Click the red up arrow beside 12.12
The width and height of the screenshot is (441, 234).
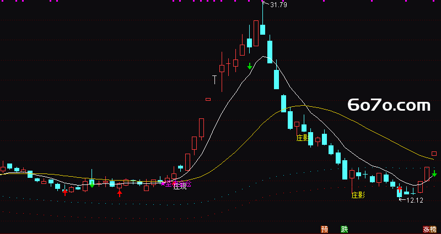(x=399, y=189)
